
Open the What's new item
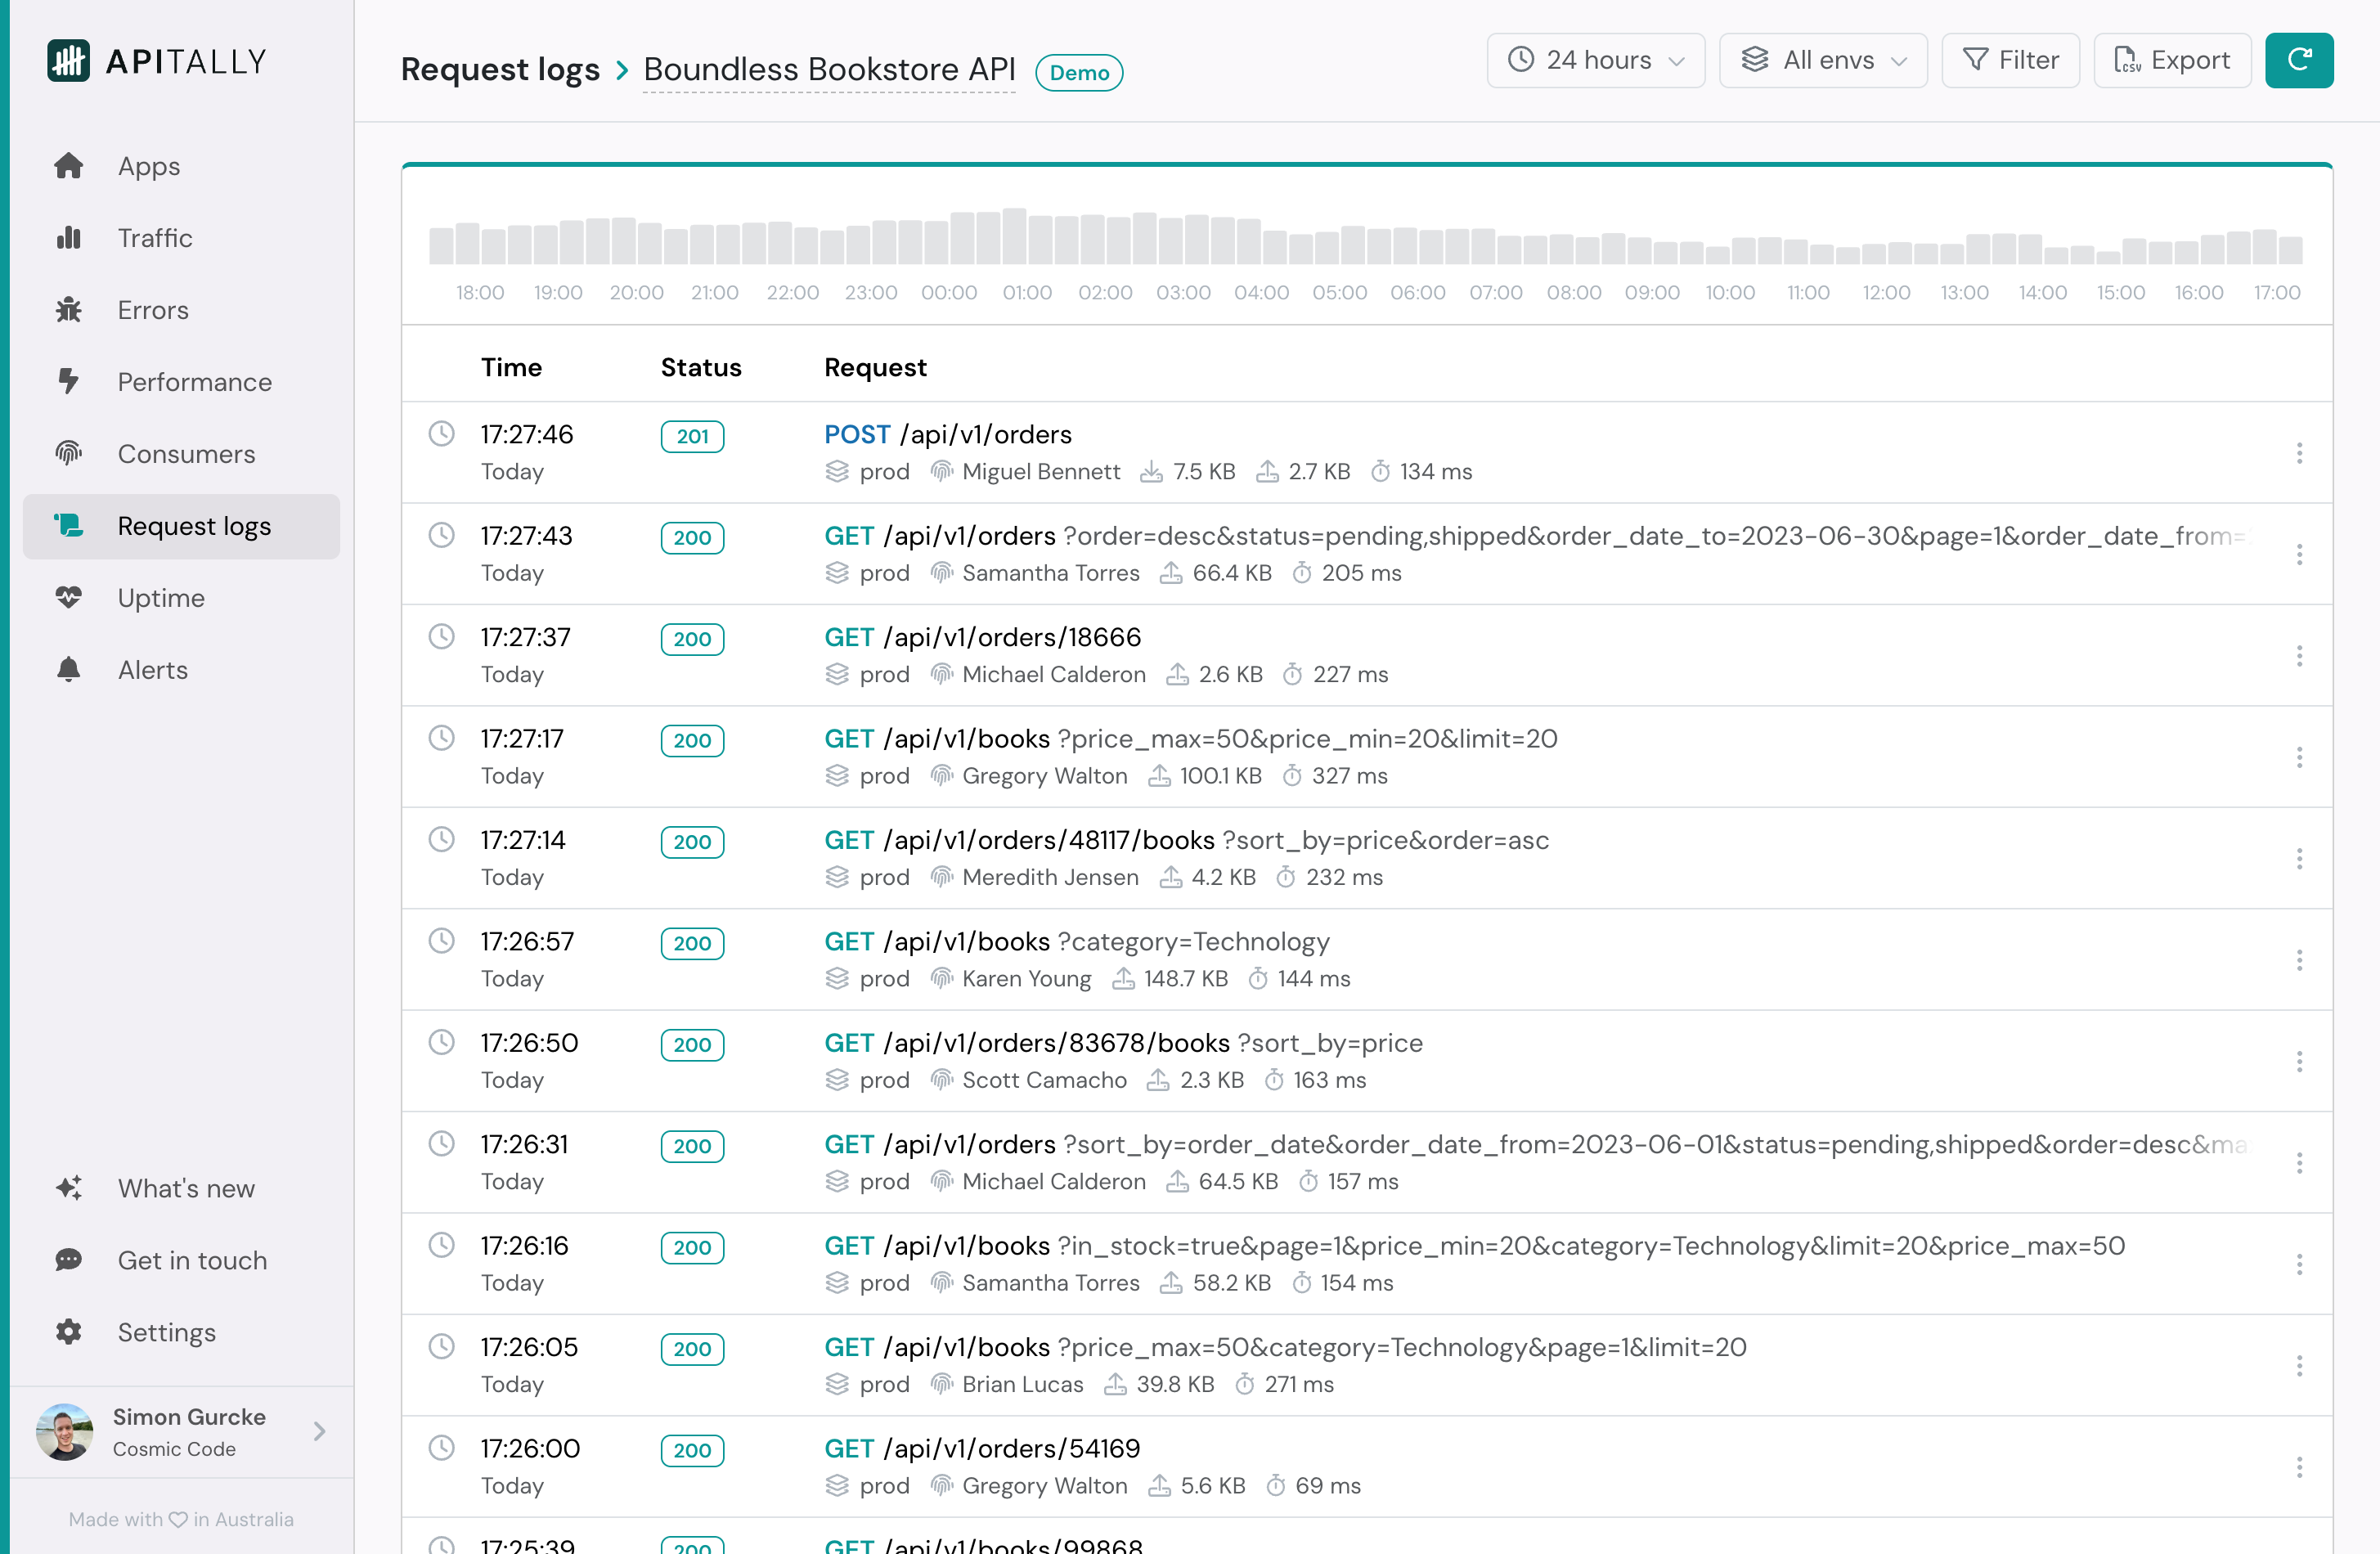tap(186, 1188)
